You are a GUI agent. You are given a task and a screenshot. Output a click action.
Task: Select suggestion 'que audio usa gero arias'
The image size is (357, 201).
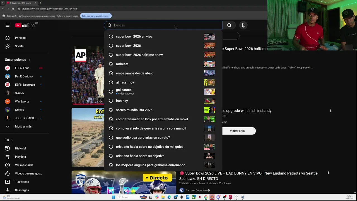pyautogui.click(x=163, y=138)
